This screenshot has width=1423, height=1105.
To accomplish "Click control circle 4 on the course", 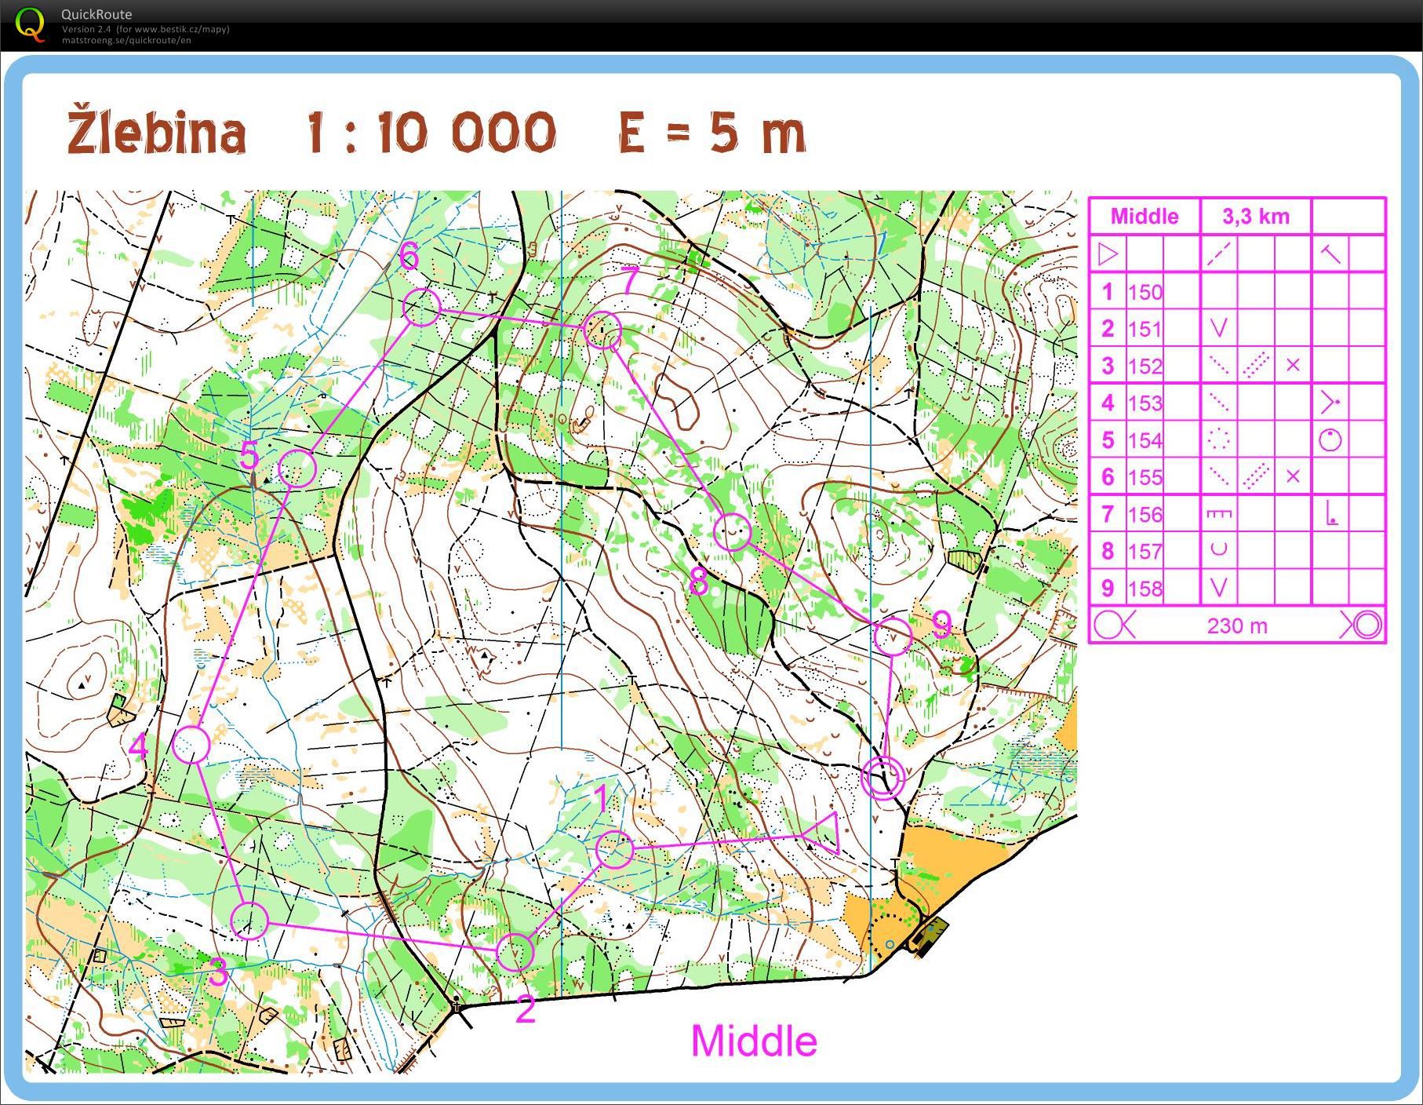I will [x=191, y=744].
